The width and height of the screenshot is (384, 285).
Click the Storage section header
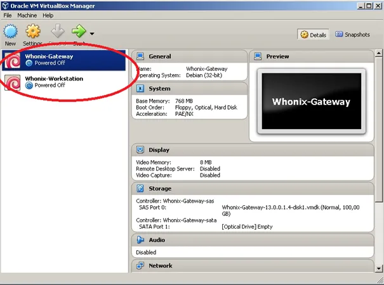(x=253, y=189)
